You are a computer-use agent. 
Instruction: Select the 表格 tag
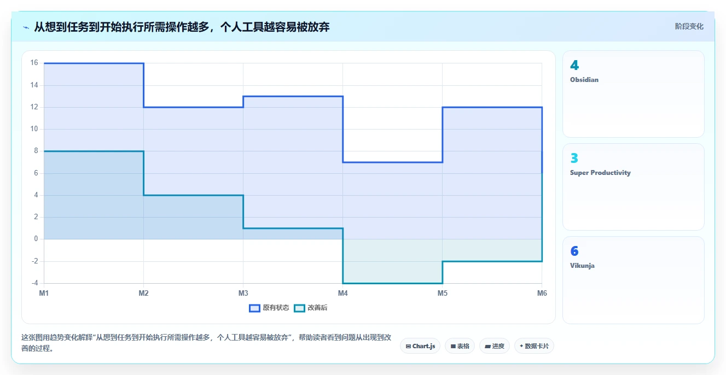pyautogui.click(x=460, y=346)
